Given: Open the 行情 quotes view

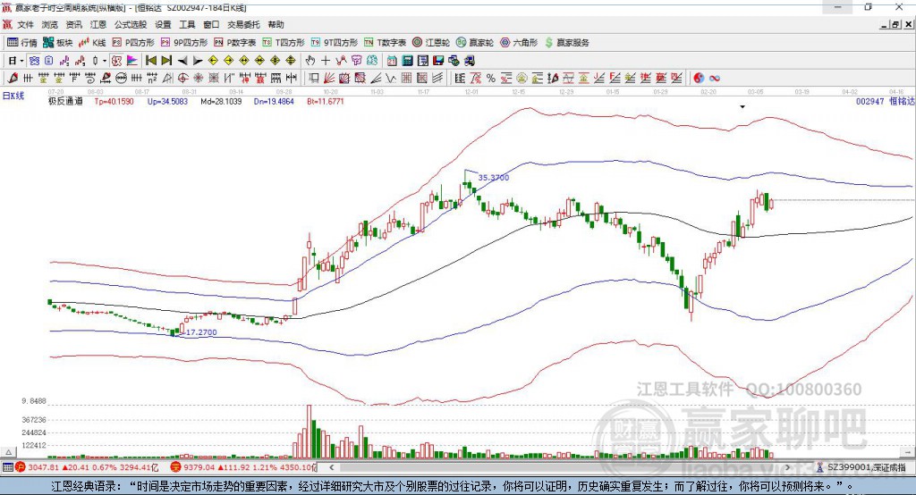Looking at the screenshot, I should pyautogui.click(x=22, y=43).
